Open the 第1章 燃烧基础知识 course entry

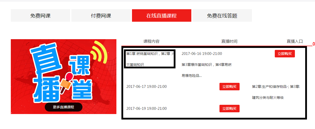pos(150,59)
